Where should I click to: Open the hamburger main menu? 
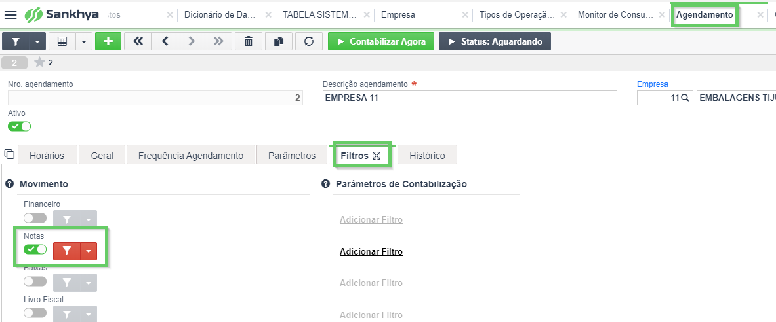[x=10, y=15]
